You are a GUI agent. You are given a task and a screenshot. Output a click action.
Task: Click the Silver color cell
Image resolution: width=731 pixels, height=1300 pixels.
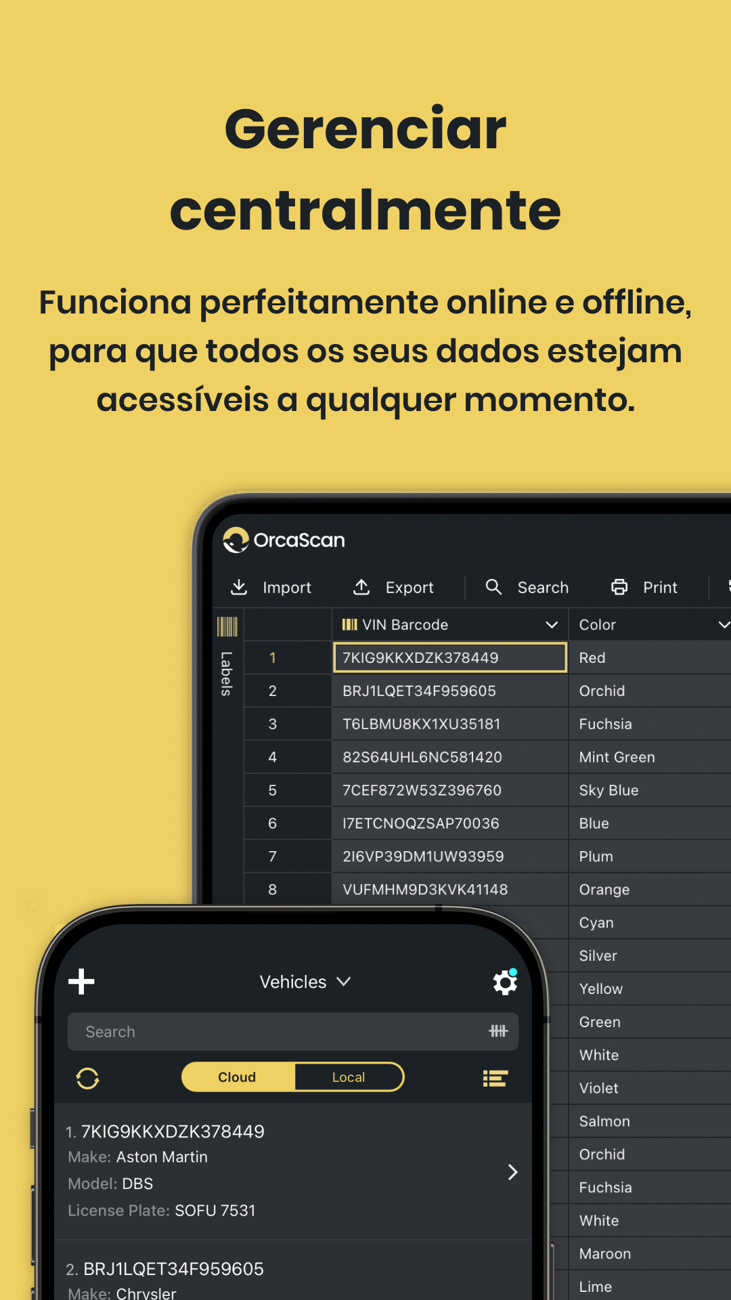click(650, 956)
